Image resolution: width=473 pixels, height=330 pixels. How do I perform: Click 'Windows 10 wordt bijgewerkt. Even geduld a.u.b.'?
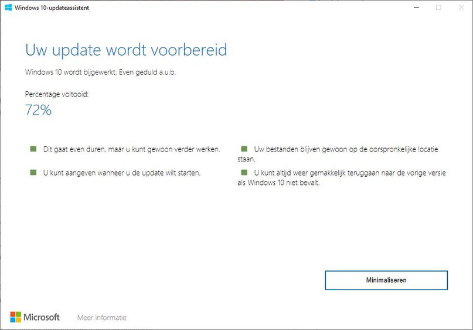point(100,73)
